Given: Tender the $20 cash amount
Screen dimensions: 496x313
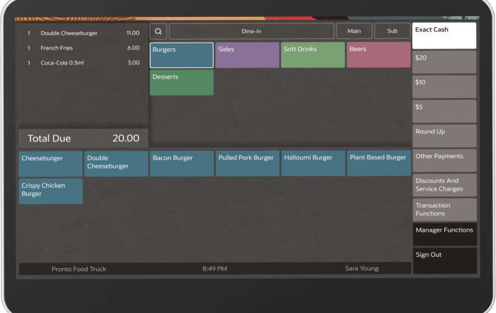Looking at the screenshot, I should [444, 63].
